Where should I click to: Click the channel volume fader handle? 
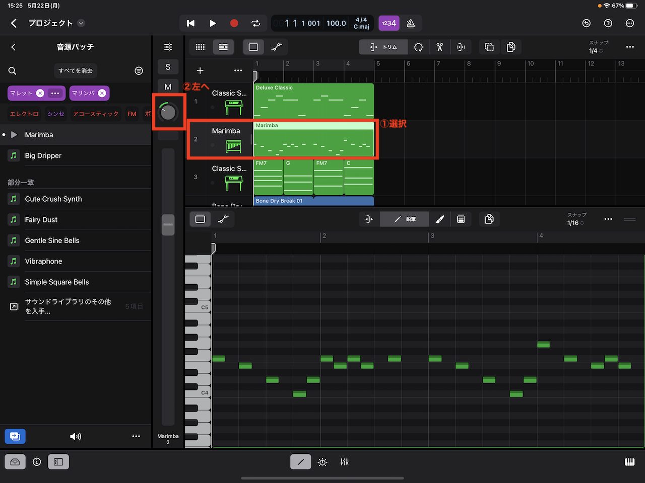click(168, 225)
